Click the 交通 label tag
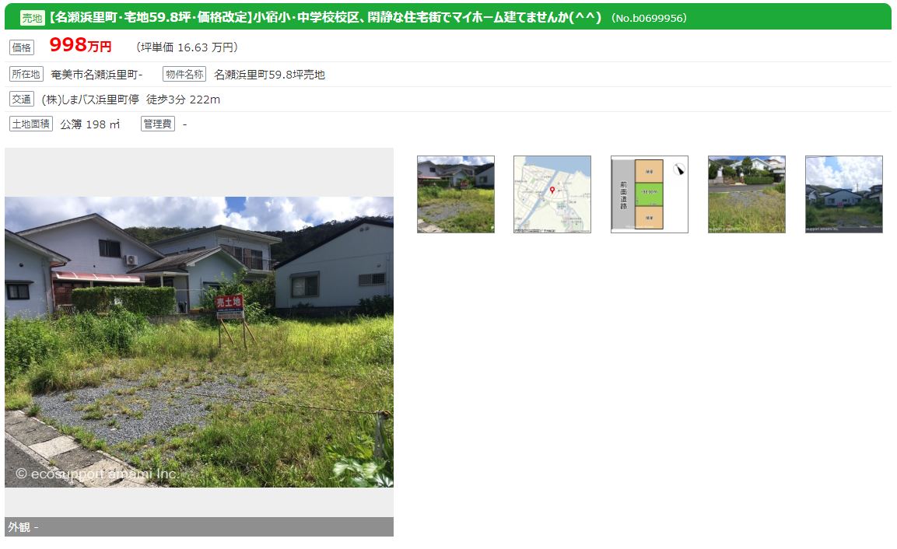The height and width of the screenshot is (549, 897). (22, 100)
